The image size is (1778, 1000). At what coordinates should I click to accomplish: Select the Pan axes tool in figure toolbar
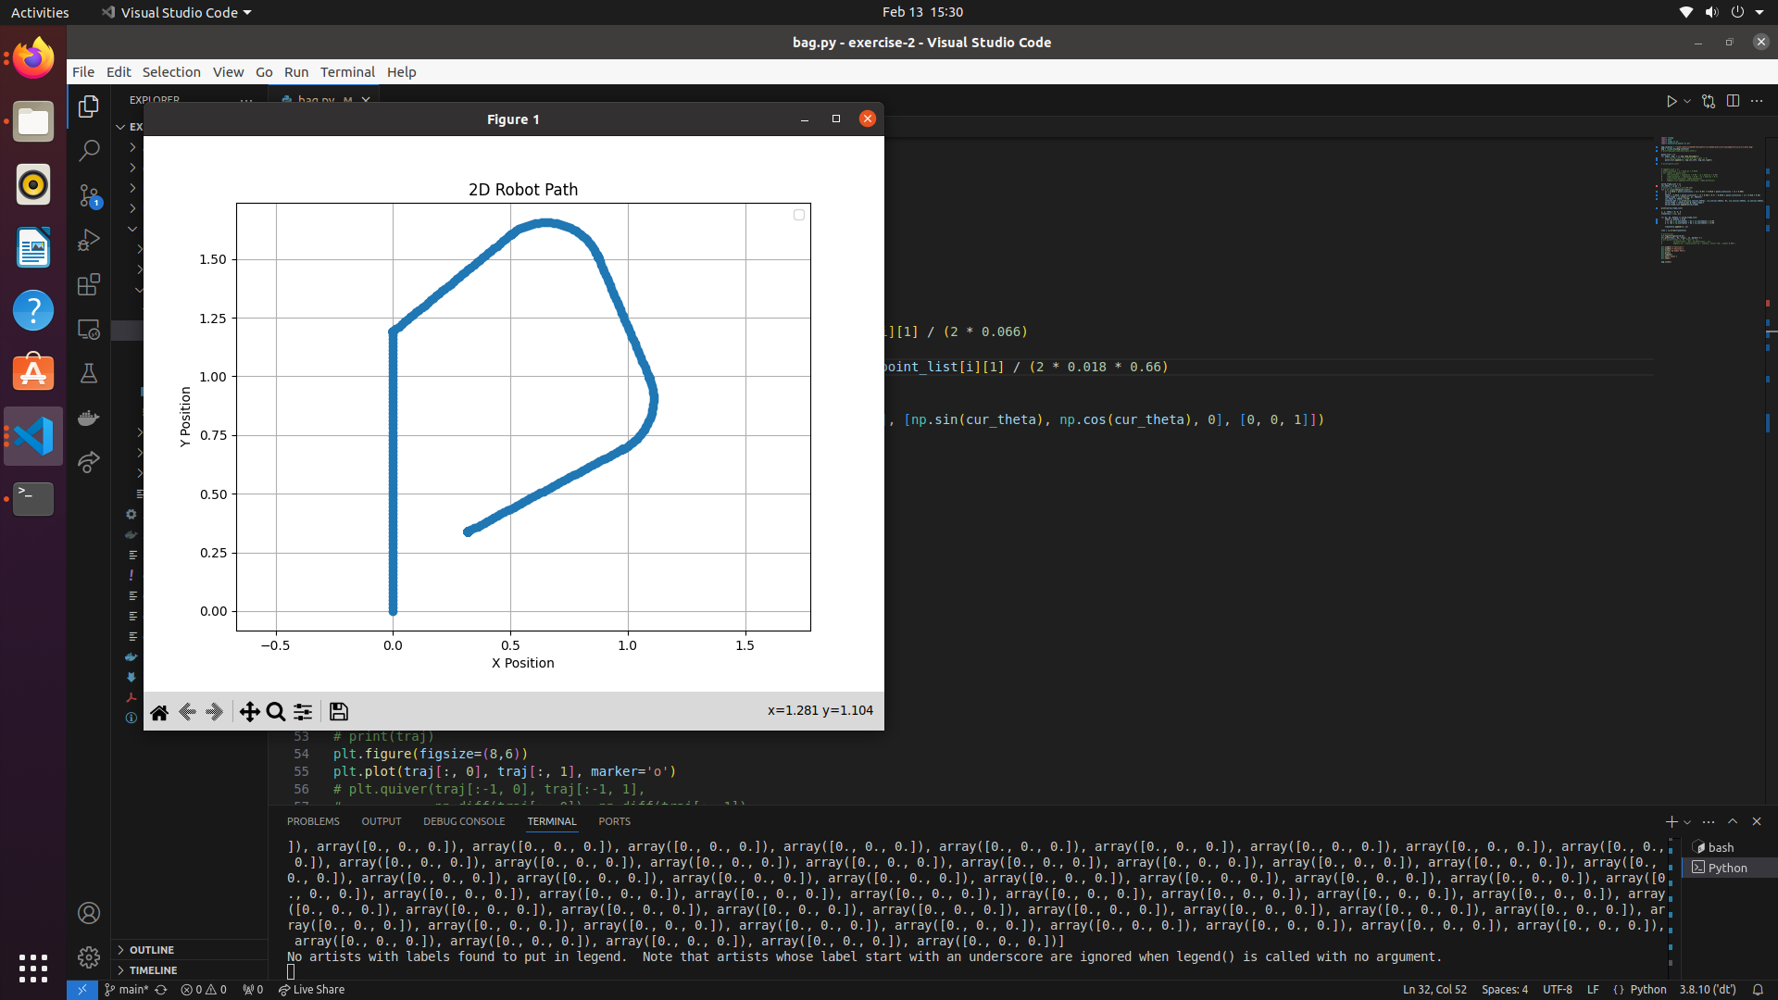click(249, 712)
